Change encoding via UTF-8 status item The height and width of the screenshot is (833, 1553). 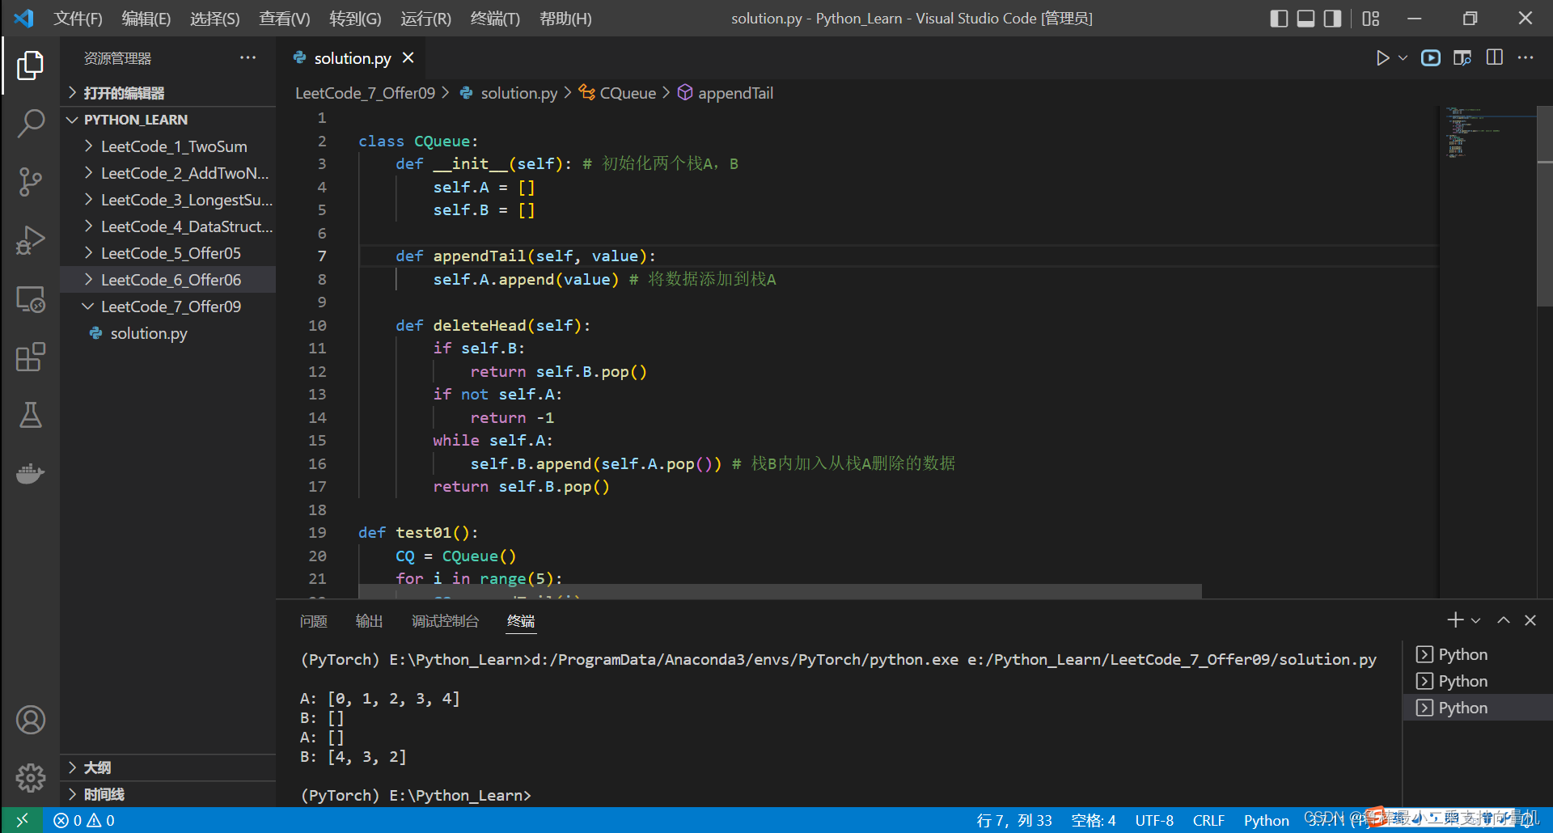point(1154,820)
